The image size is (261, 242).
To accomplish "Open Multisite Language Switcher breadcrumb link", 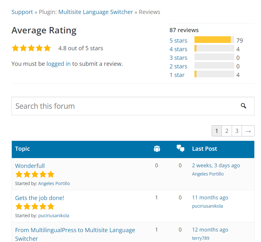I will 95,12.
